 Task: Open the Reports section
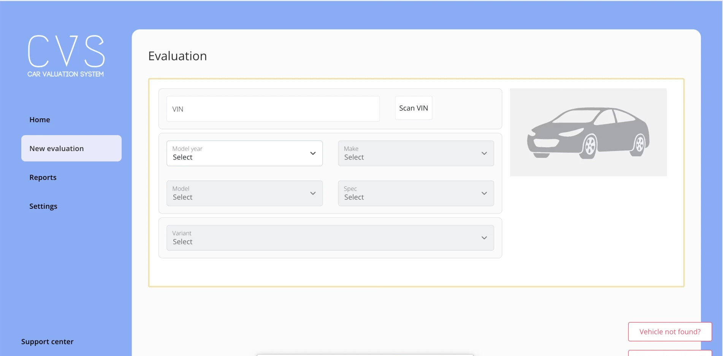43,177
